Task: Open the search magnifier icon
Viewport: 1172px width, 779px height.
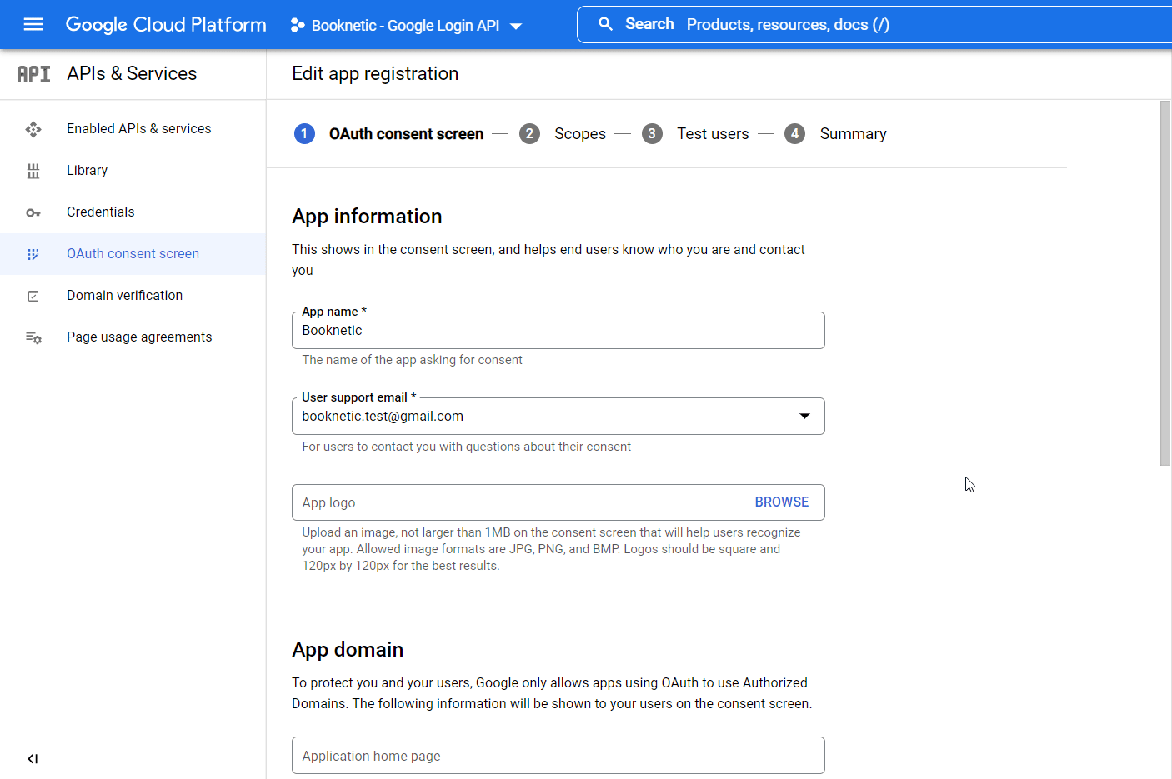Action: [606, 23]
